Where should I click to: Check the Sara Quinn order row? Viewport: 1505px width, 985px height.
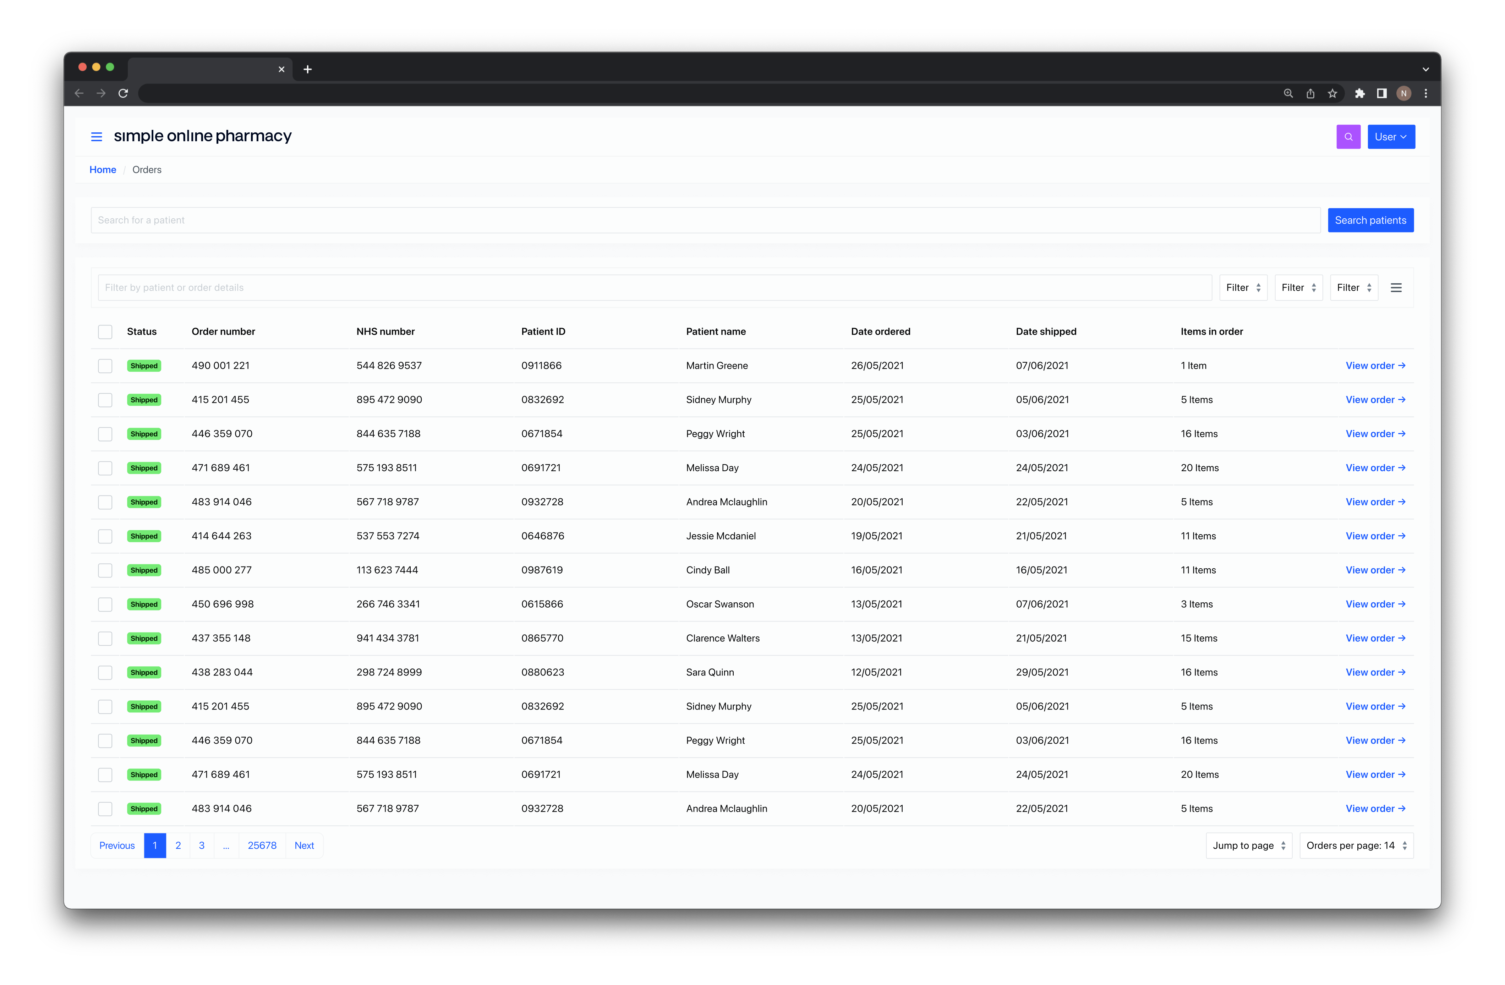point(105,673)
